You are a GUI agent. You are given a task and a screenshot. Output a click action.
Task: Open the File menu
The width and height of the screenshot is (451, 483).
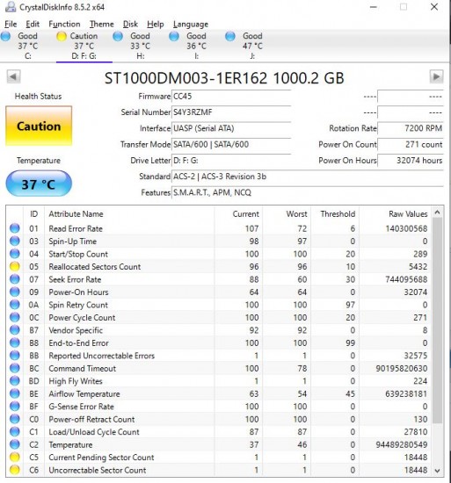pyautogui.click(x=11, y=24)
